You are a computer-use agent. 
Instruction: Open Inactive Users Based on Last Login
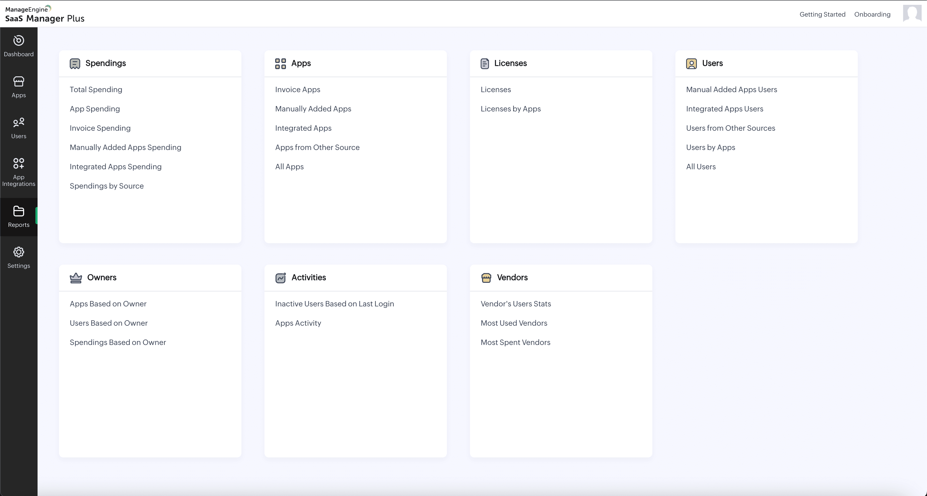tap(334, 304)
